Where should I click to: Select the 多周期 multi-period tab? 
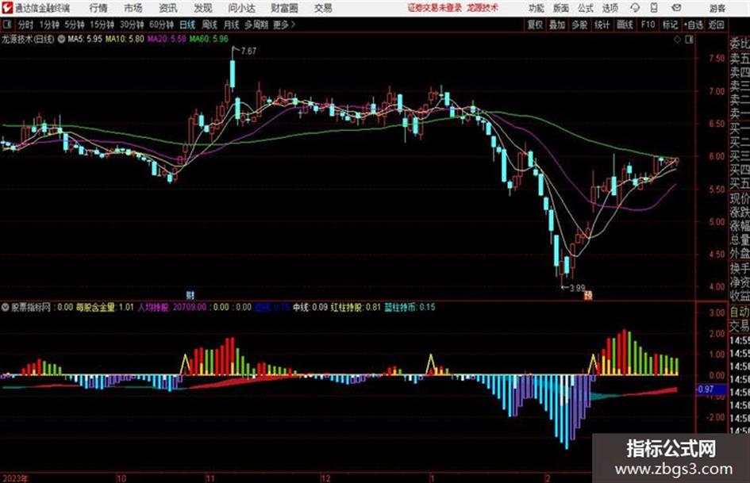256,25
